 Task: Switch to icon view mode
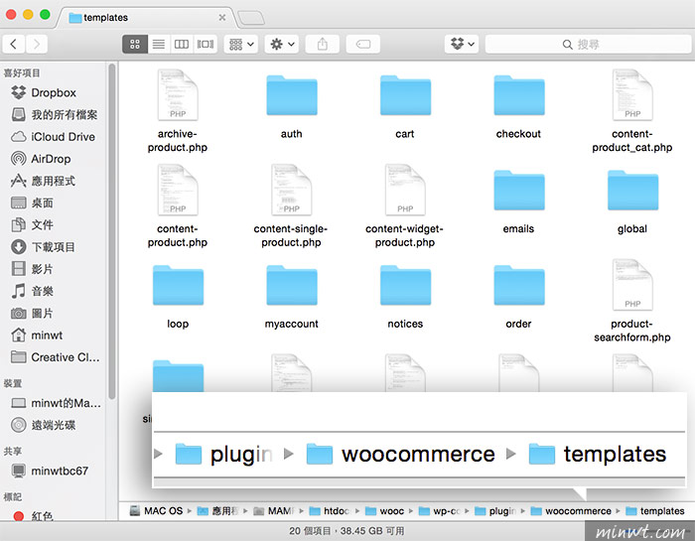pyautogui.click(x=135, y=44)
